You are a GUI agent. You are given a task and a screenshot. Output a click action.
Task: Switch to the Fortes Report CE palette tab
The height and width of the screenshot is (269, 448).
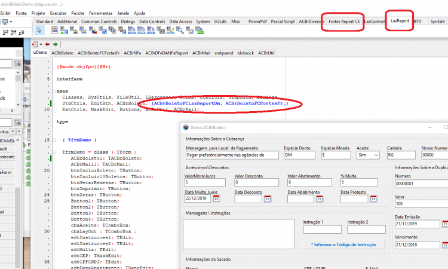pyautogui.click(x=344, y=22)
